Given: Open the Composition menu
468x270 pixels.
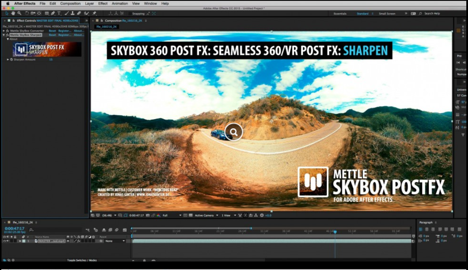Looking at the screenshot, I should click(x=70, y=3).
